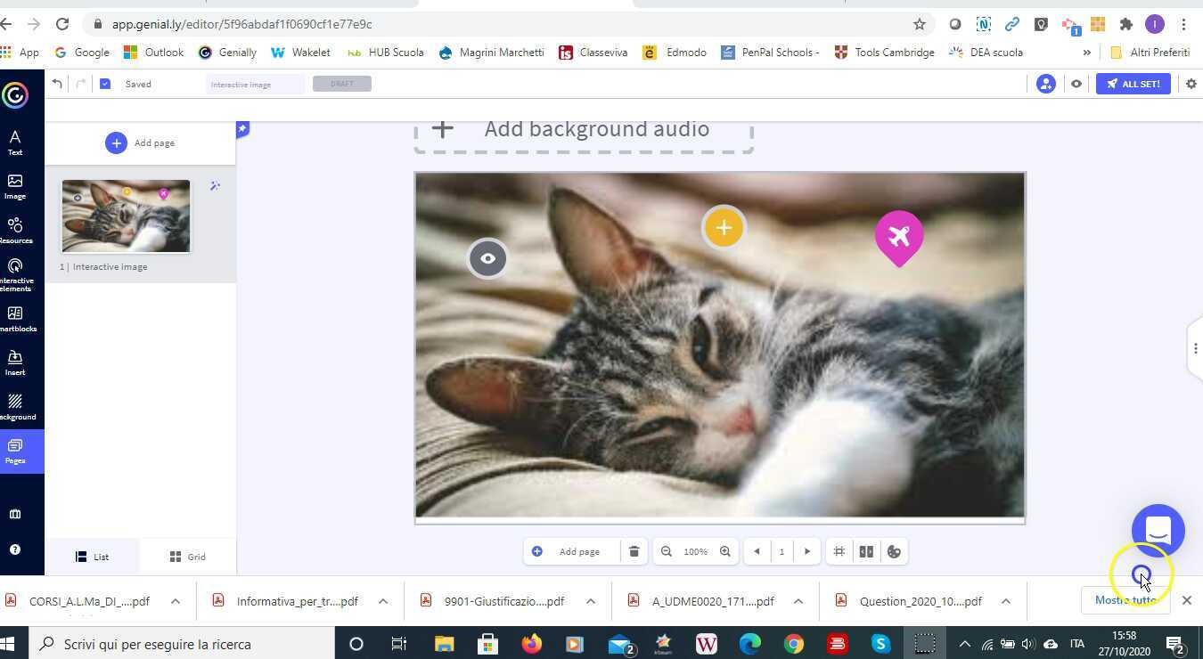Click the zoom in magnifier icon

725,551
